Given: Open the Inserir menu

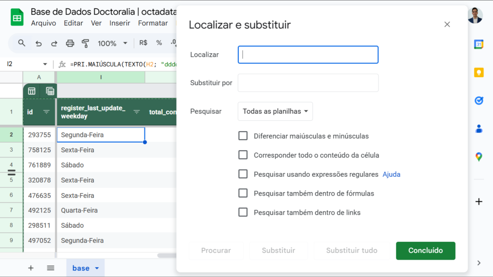Looking at the screenshot, I should pos(120,23).
